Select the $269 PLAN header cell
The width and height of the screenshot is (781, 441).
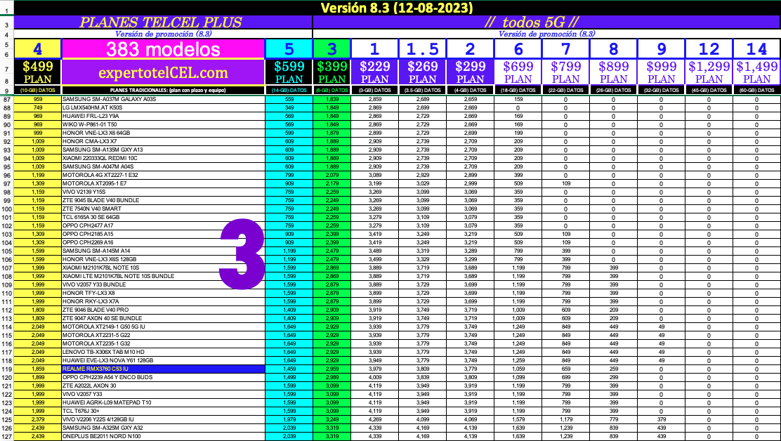422,72
